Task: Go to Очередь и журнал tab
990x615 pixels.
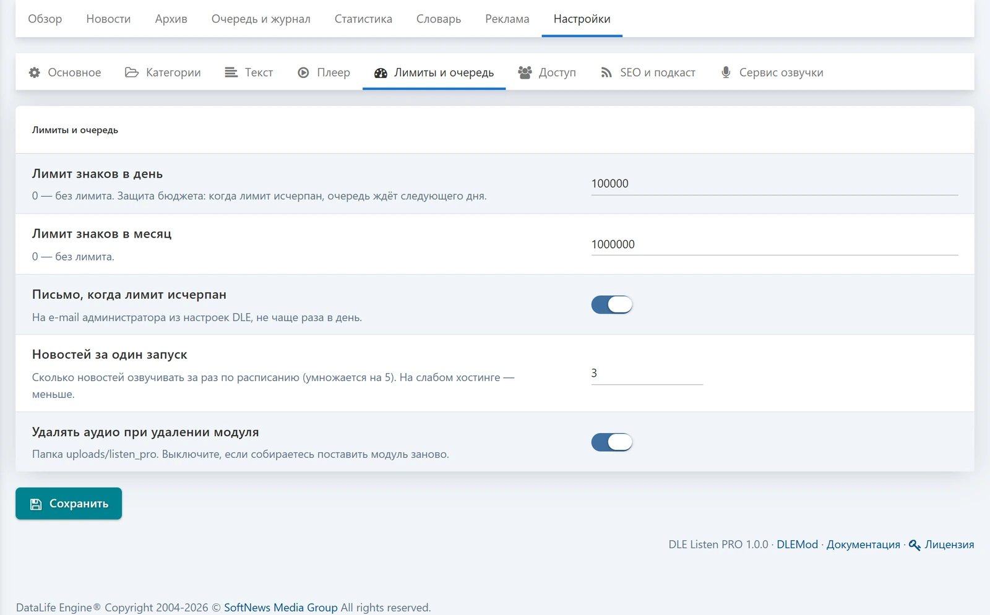Action: pos(261,19)
